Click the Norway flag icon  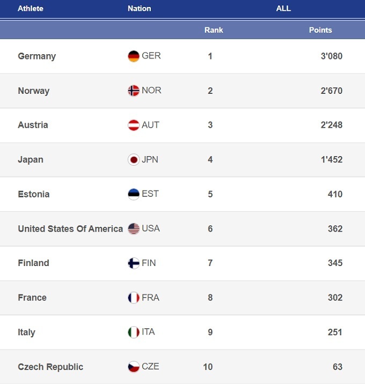click(x=134, y=91)
